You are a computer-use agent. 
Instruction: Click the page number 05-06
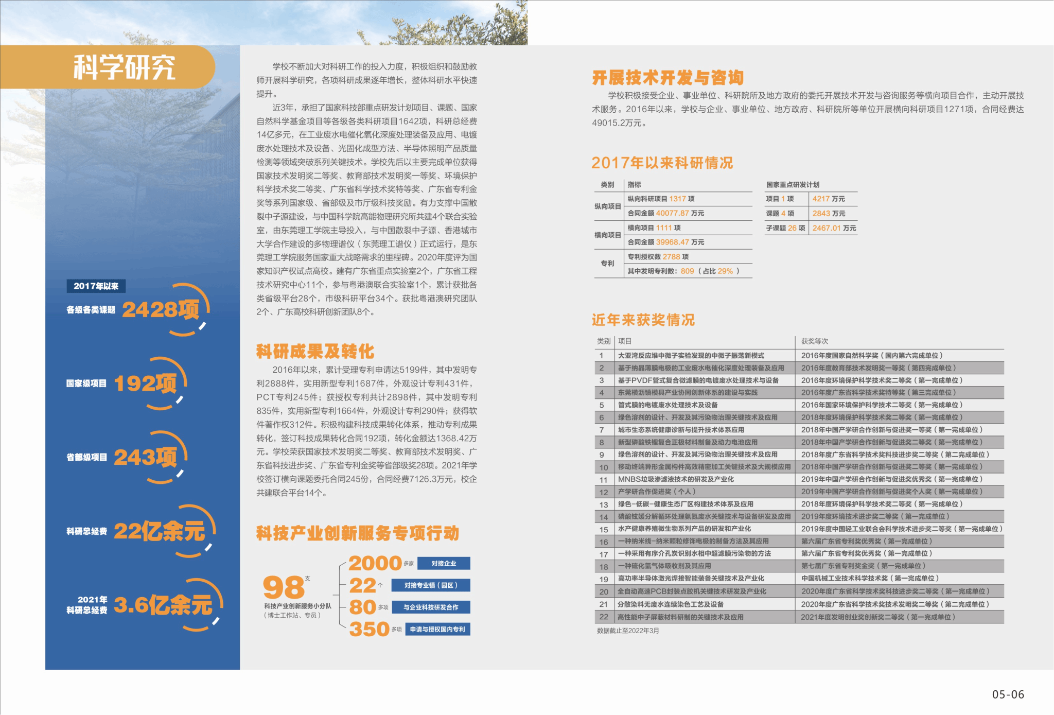pos(1008,694)
